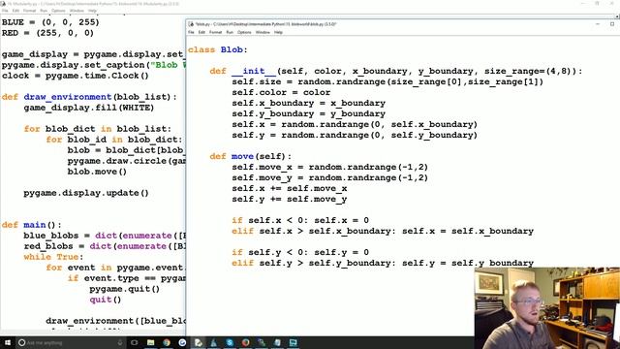Open Window menu in background IDLE window
Viewport: 620px width, 349px height.
click(77, 11)
